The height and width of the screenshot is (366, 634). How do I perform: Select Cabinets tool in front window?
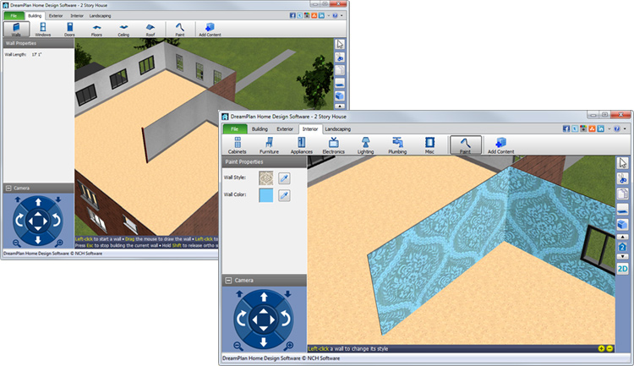point(237,145)
